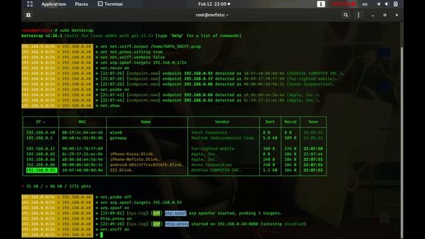The height and width of the screenshot is (239, 425).
Task: Open the Places menu
Action: click(81, 4)
